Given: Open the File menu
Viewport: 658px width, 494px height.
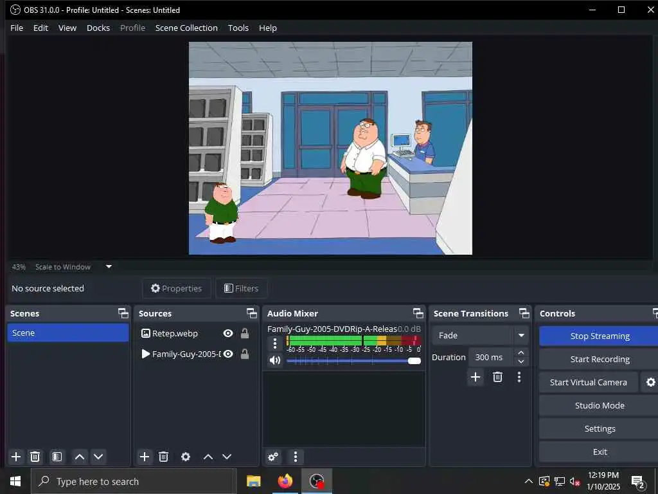Looking at the screenshot, I should (17, 28).
